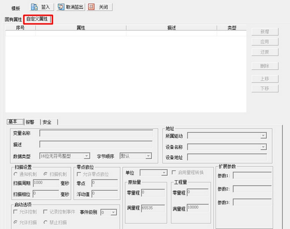Click 工程量 零量程 input field

click(198, 192)
